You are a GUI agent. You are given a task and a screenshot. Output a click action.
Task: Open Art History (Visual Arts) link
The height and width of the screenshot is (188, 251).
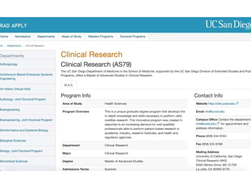[15, 89]
